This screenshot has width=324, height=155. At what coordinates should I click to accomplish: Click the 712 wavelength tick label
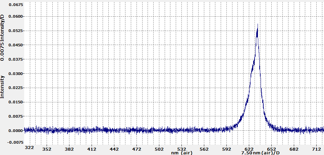coord(317,149)
